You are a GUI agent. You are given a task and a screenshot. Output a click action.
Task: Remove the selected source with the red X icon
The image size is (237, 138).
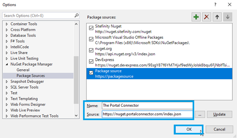207,17
